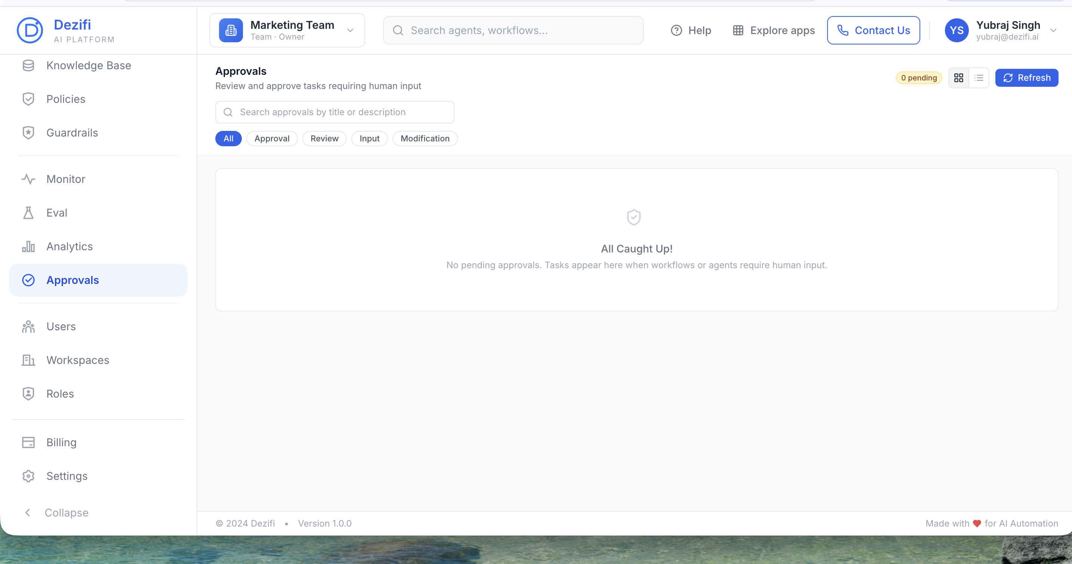The height and width of the screenshot is (564, 1072).
Task: Open Policies from the sidebar
Action: (98, 99)
